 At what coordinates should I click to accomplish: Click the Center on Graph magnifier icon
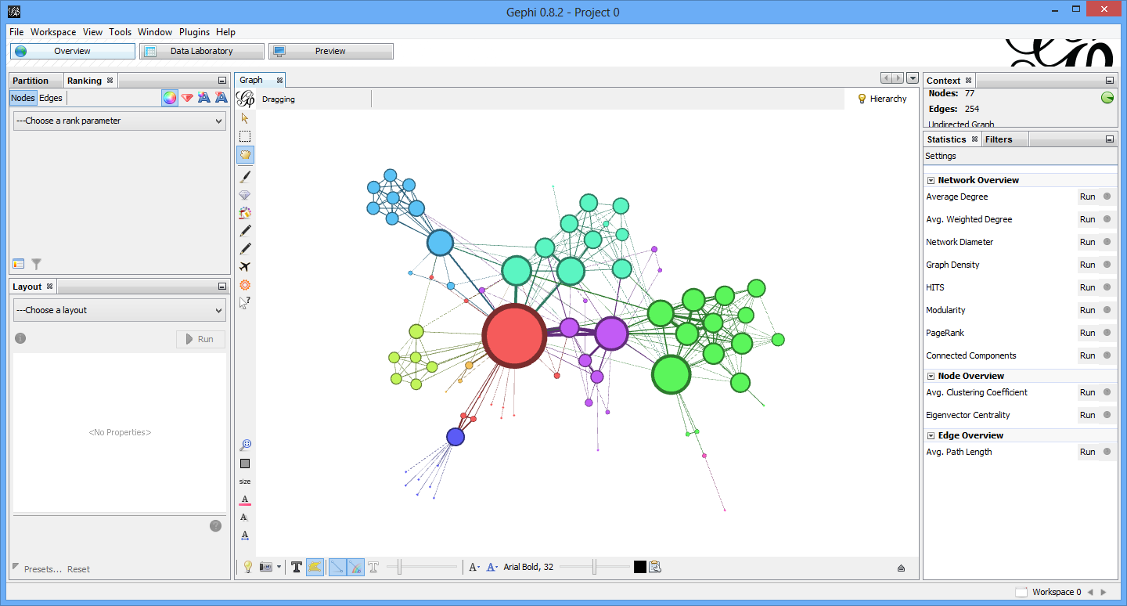pos(245,445)
